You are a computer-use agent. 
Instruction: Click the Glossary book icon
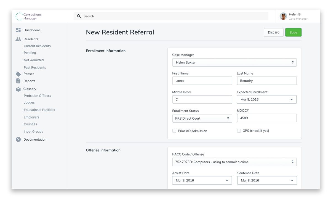pyautogui.click(x=18, y=89)
